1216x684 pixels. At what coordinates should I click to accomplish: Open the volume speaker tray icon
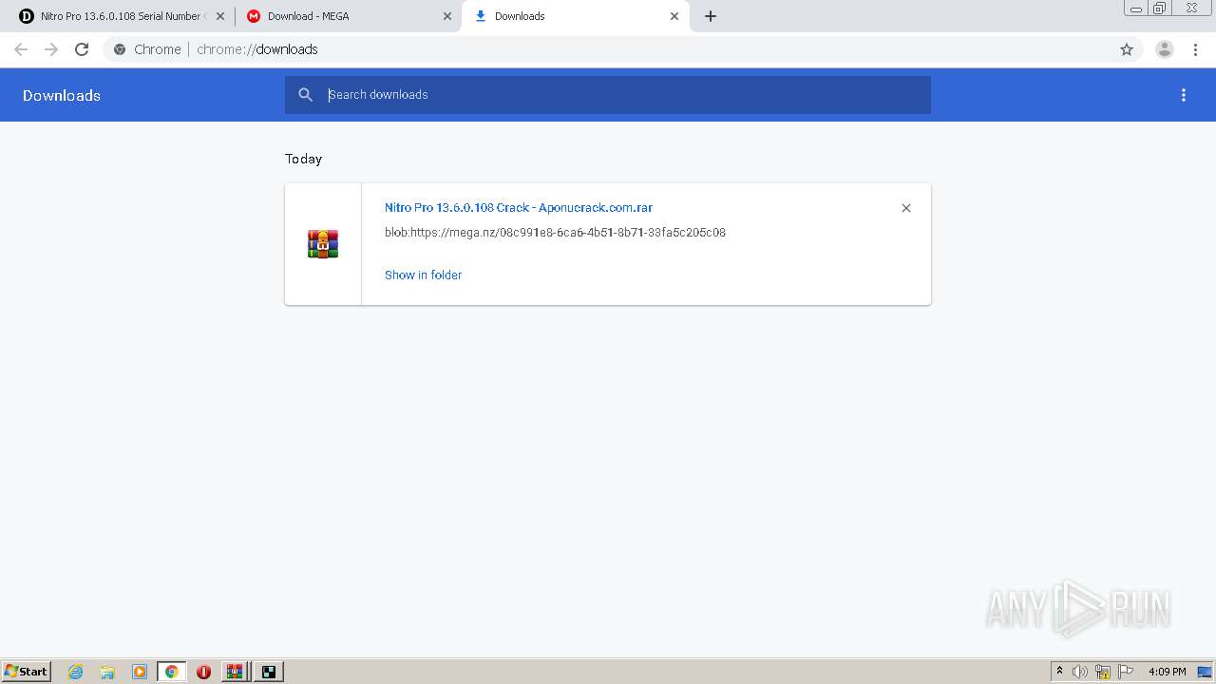coord(1080,672)
